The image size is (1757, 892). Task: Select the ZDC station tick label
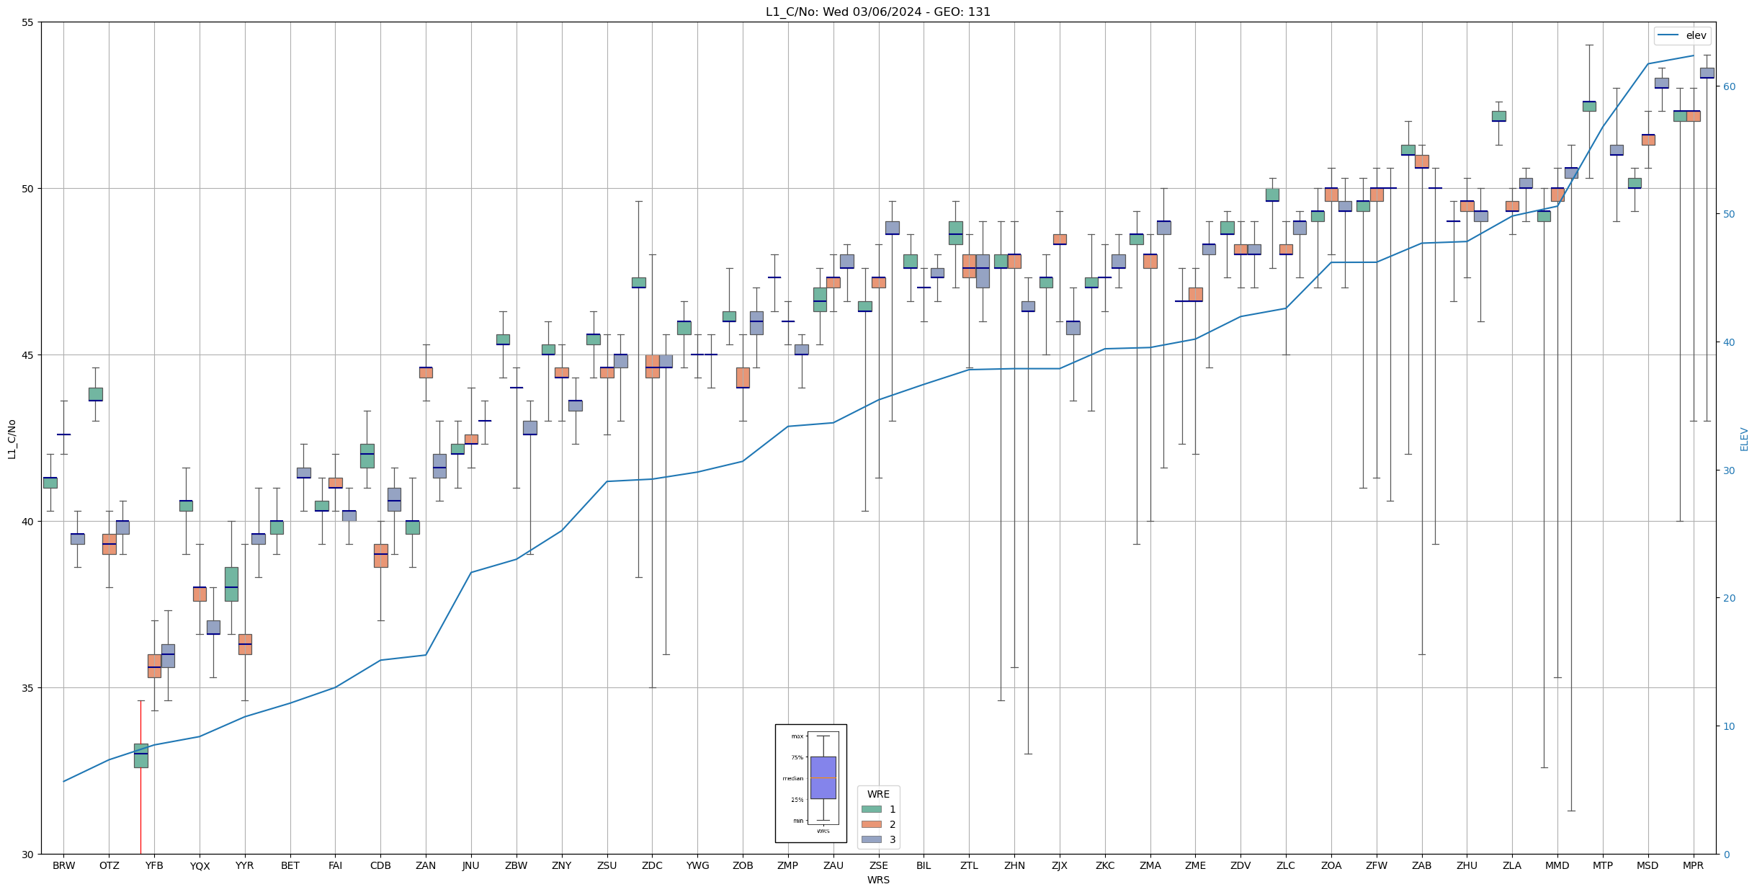click(652, 865)
